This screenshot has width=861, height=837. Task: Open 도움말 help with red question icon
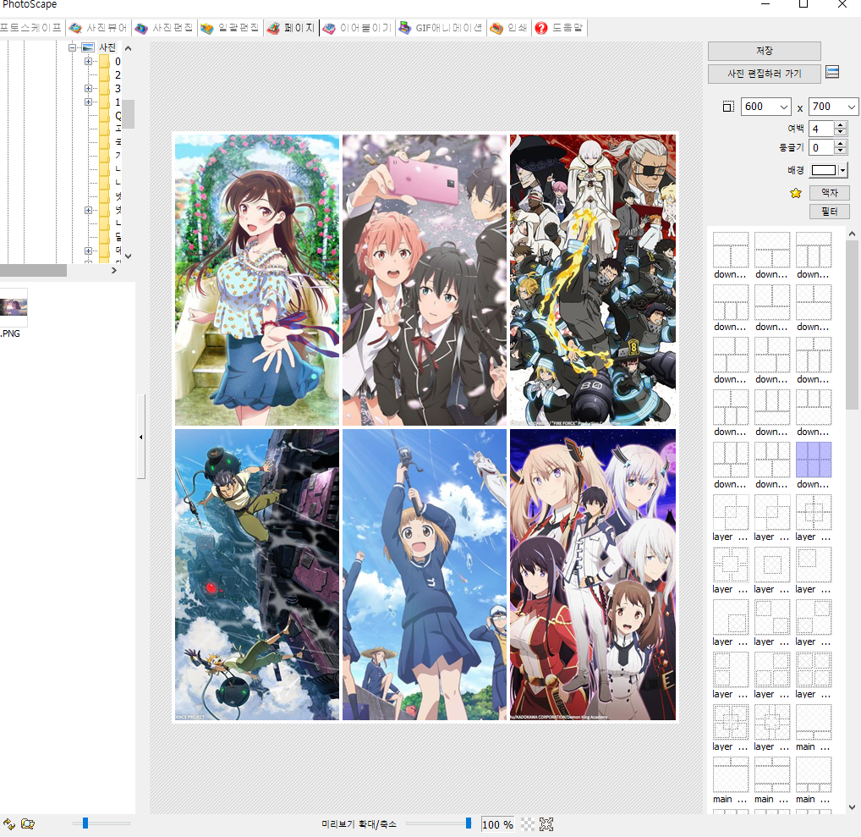click(x=559, y=27)
